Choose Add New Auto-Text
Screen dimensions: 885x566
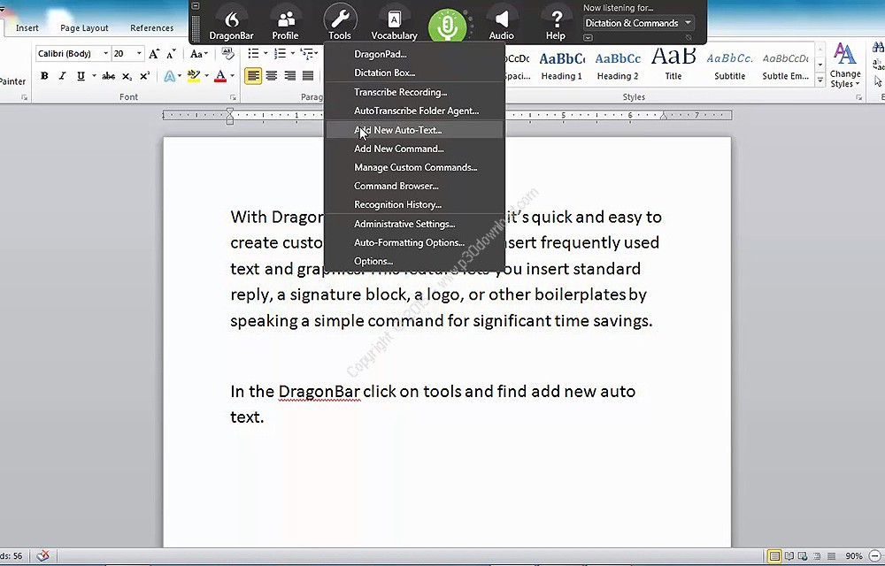414,130
